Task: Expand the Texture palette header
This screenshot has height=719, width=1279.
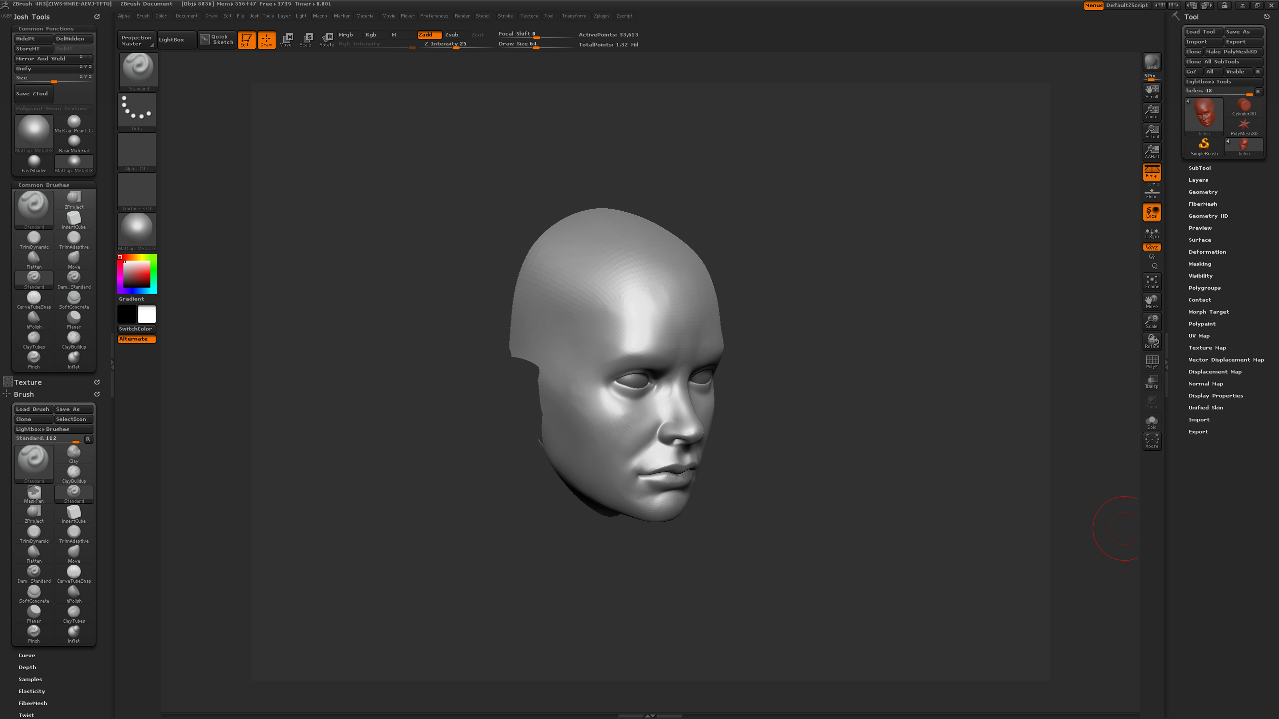Action: [x=28, y=382]
